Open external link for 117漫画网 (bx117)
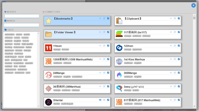The image size is (199, 111). [179, 32]
